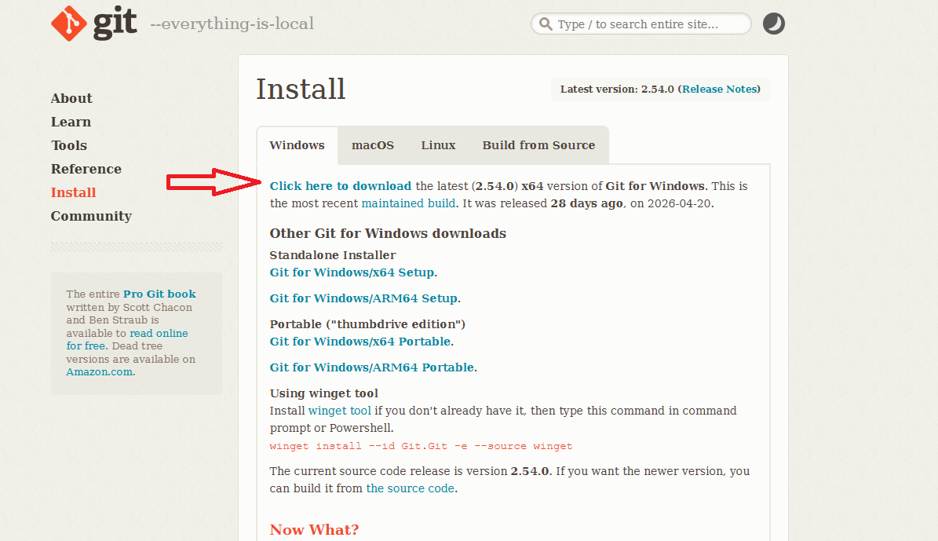Open the Pro Git book link

click(159, 294)
